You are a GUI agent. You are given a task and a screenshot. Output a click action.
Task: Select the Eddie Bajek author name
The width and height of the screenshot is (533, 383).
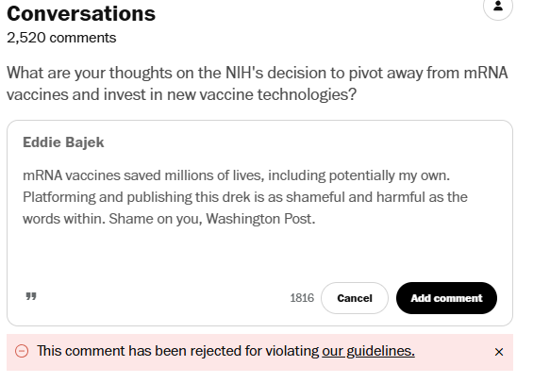[63, 142]
